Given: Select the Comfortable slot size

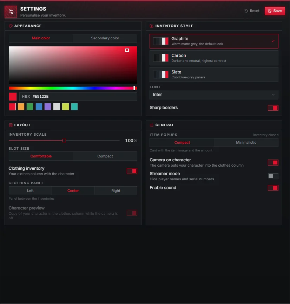Looking at the screenshot, I should click(x=41, y=156).
